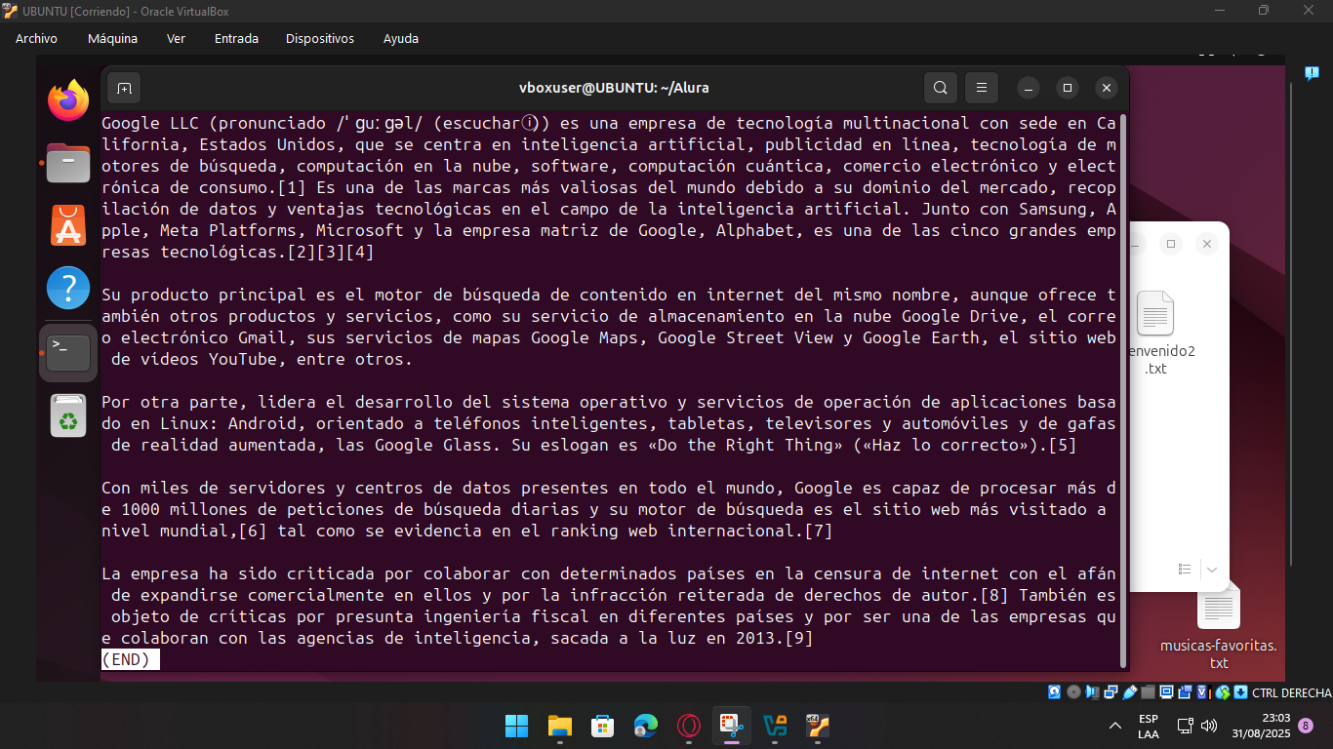Click the VirtualBox keyboard capture arrow icon

click(x=1240, y=692)
